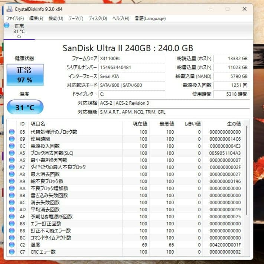
Task: Click the status orb for attribute B8
Action: coord(12,224)
